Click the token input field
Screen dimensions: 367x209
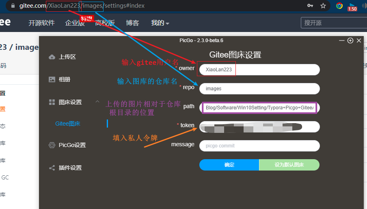pos(259,127)
